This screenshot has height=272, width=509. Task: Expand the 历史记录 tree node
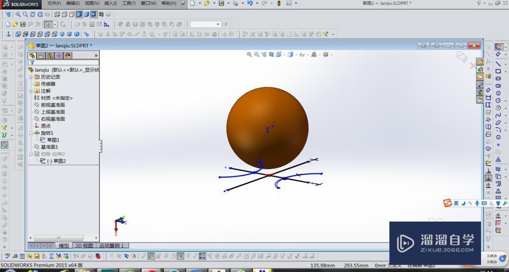[x=31, y=77]
